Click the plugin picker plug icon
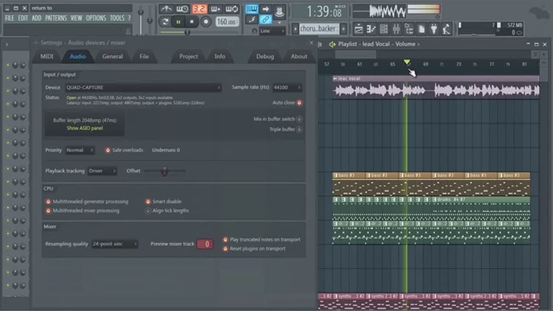553x311 pixels. pyautogui.click(x=434, y=29)
